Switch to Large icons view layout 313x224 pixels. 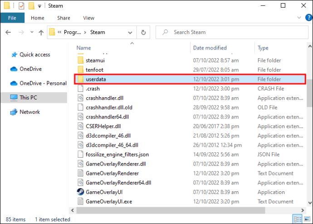tap(307, 219)
